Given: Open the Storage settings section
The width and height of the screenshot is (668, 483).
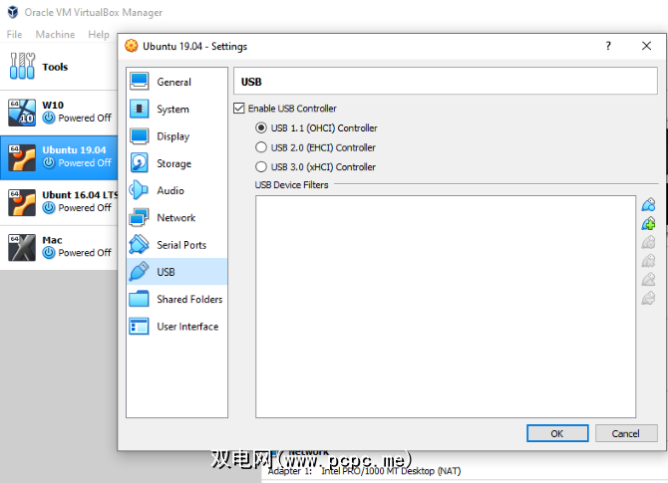Looking at the screenshot, I should (x=176, y=163).
